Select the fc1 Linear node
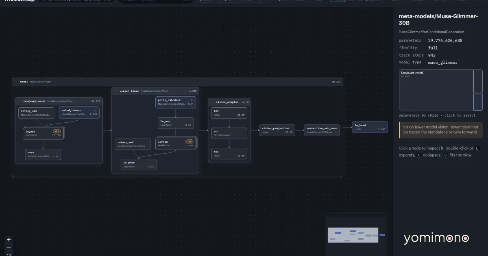The height and width of the screenshot is (256, 488). [229, 113]
